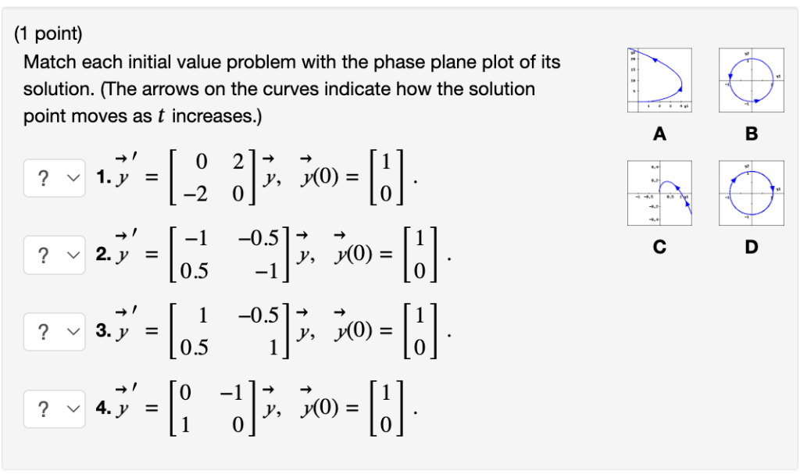Viewport: 800px width, 474px height.
Task: Click the bold label A under plot
Action: point(660,134)
